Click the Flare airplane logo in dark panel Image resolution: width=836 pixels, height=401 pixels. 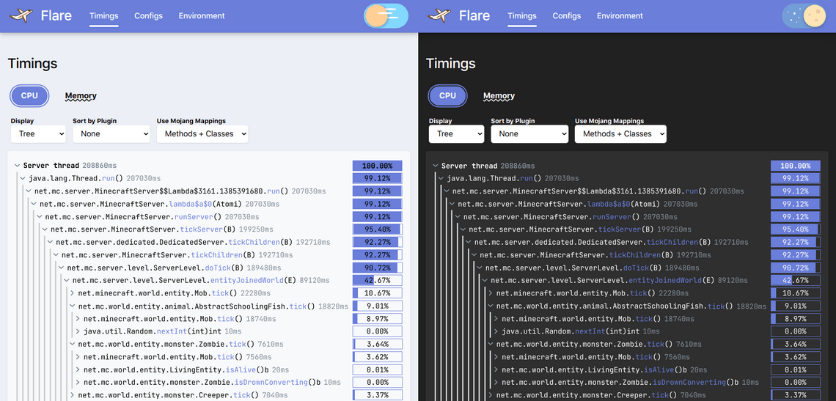click(439, 15)
